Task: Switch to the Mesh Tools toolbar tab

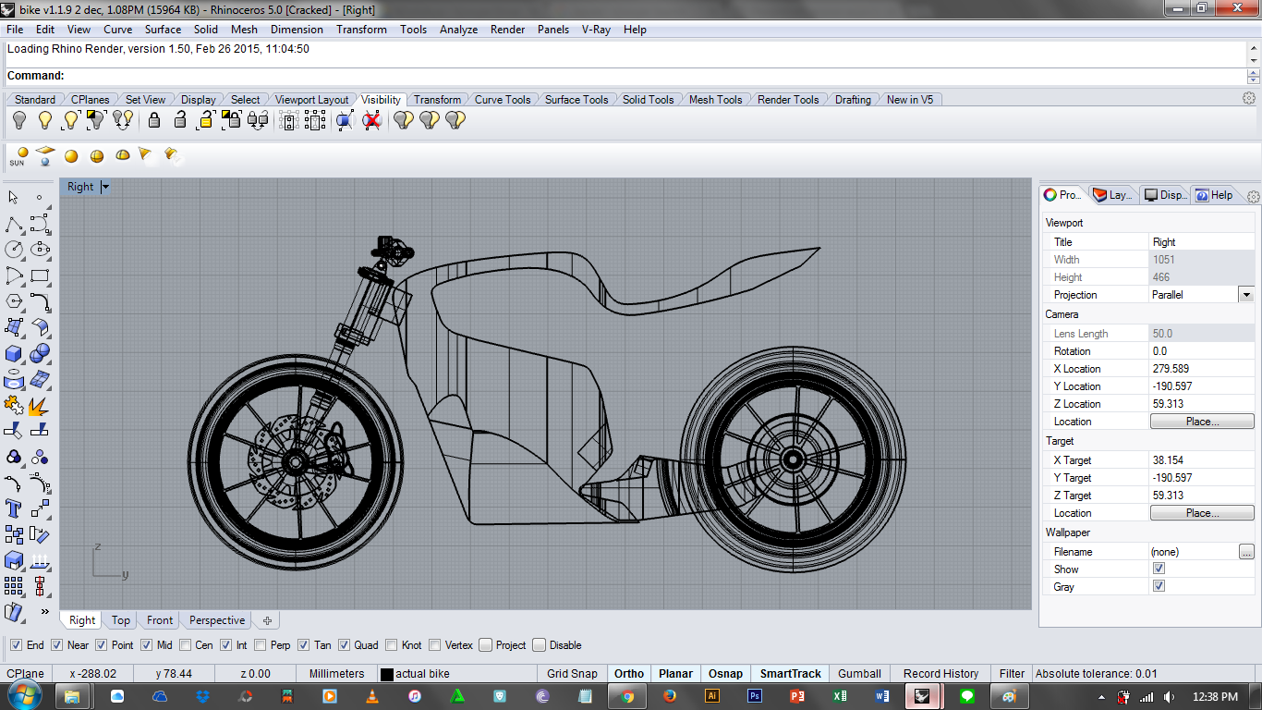Action: tap(715, 100)
